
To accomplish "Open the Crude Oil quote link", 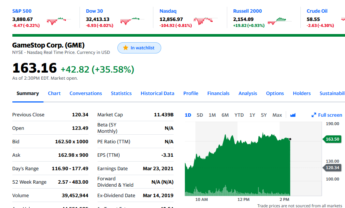I will pos(317,11).
